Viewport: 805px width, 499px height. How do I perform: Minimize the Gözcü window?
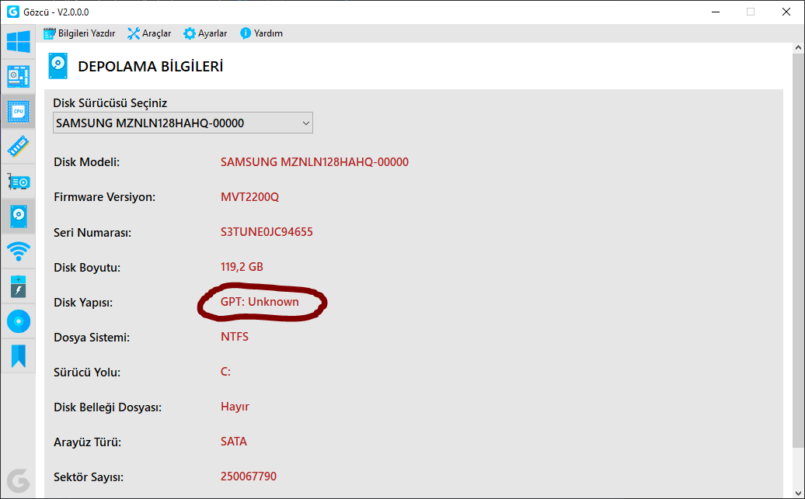715,12
